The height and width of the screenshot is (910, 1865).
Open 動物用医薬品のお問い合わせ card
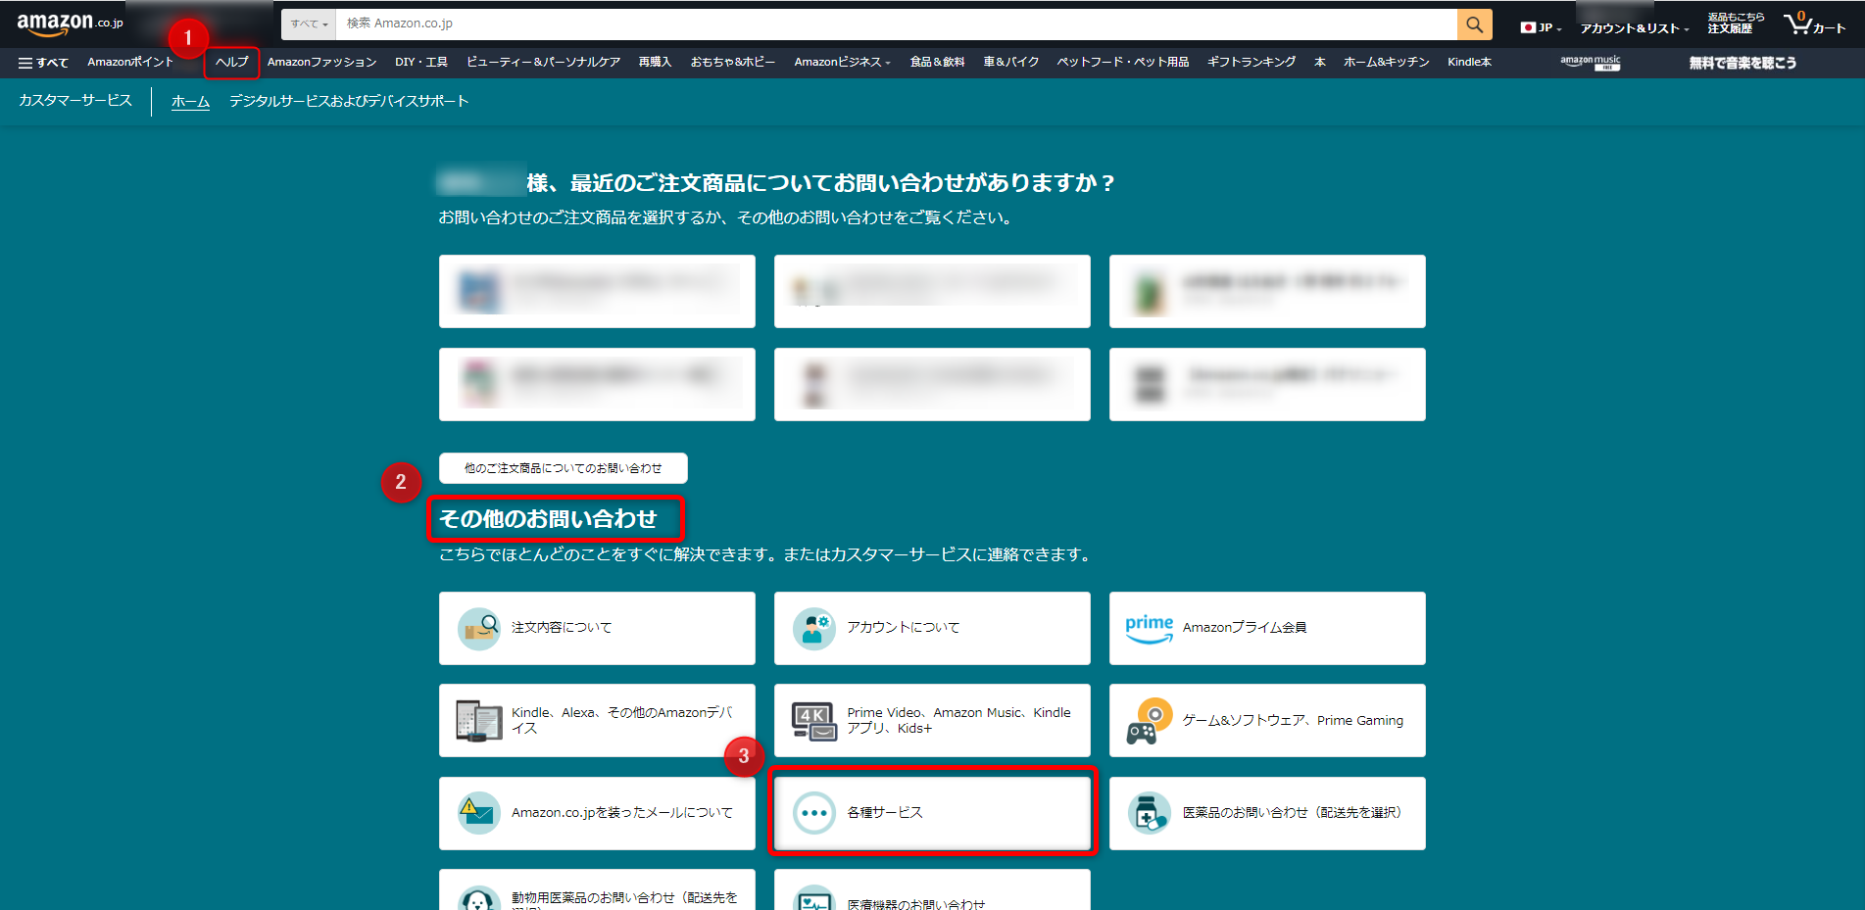pyautogui.click(x=597, y=890)
